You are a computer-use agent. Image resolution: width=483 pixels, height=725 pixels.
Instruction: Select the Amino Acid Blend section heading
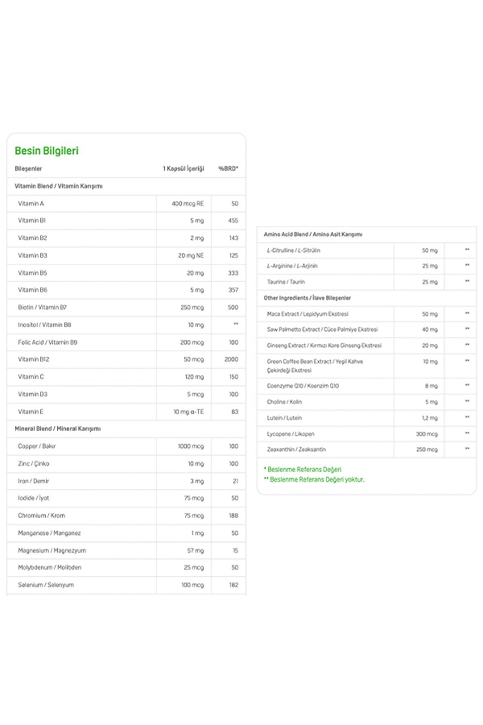coord(313,234)
